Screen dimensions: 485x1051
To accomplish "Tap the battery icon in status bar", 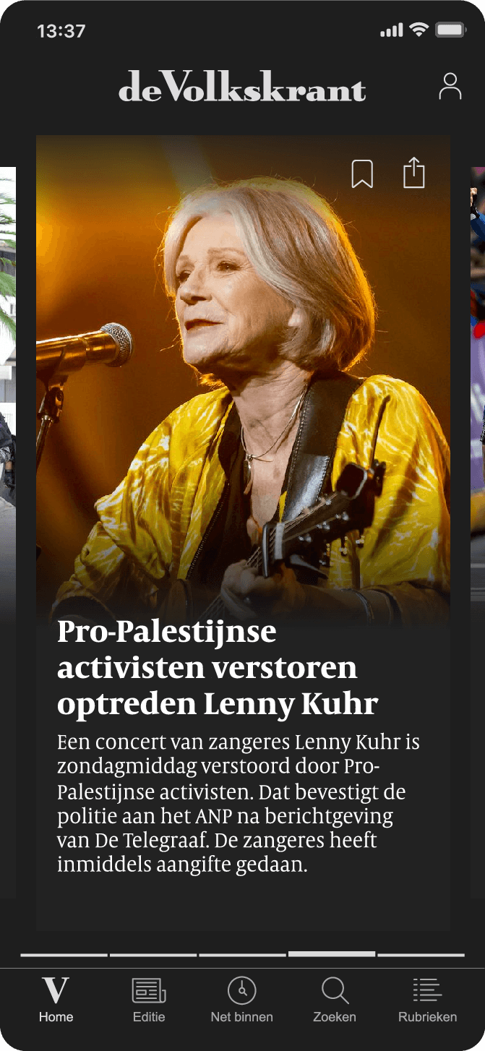I will [450, 30].
